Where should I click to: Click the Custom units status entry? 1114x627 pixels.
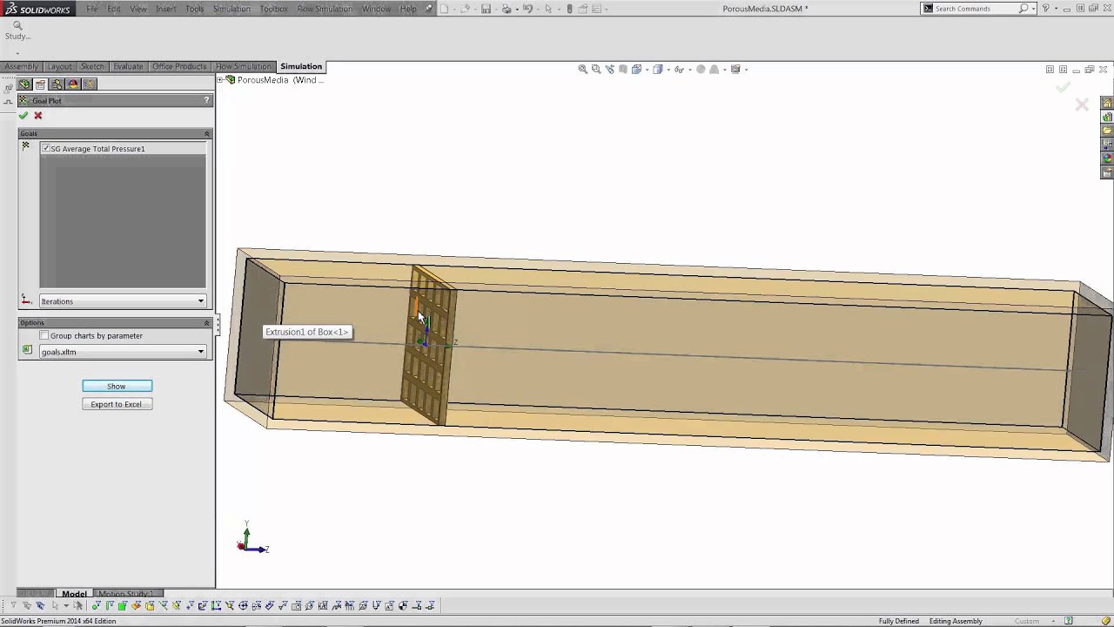tap(1027, 621)
